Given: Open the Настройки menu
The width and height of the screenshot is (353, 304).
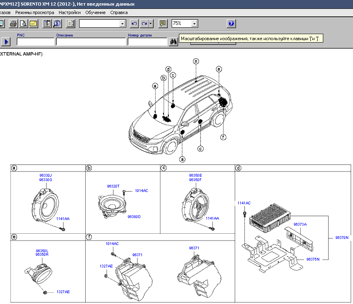Looking at the screenshot, I should click(70, 12).
